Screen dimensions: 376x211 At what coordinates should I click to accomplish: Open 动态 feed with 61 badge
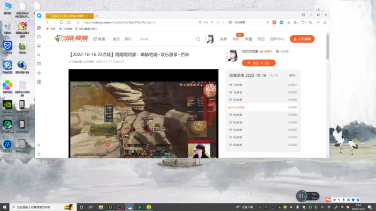236,39
